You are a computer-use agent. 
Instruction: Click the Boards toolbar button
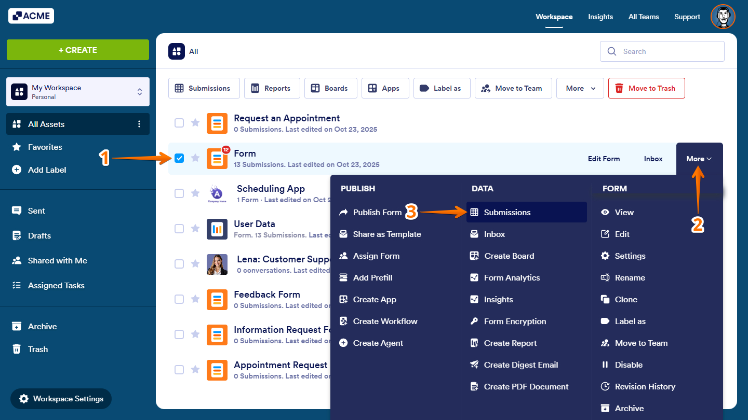pos(330,88)
